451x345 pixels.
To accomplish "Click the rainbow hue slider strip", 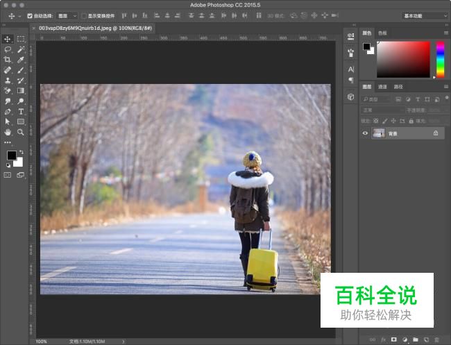I will pyautogui.click(x=440, y=59).
